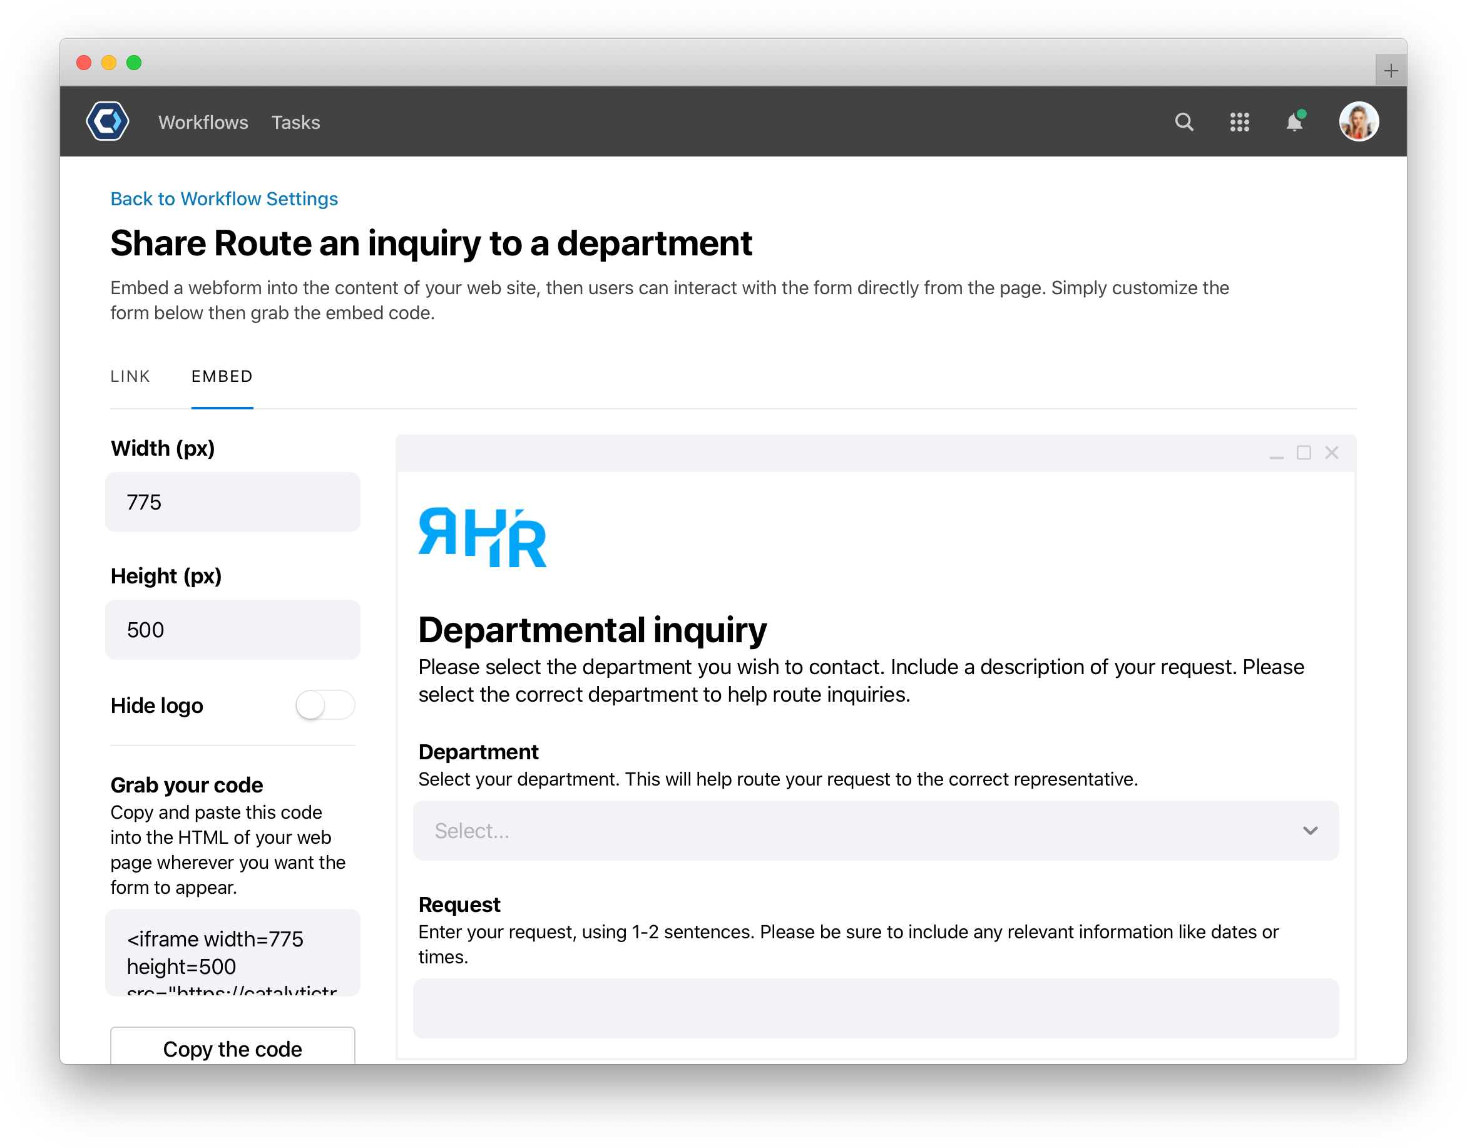Select the EMBED tab

222,376
